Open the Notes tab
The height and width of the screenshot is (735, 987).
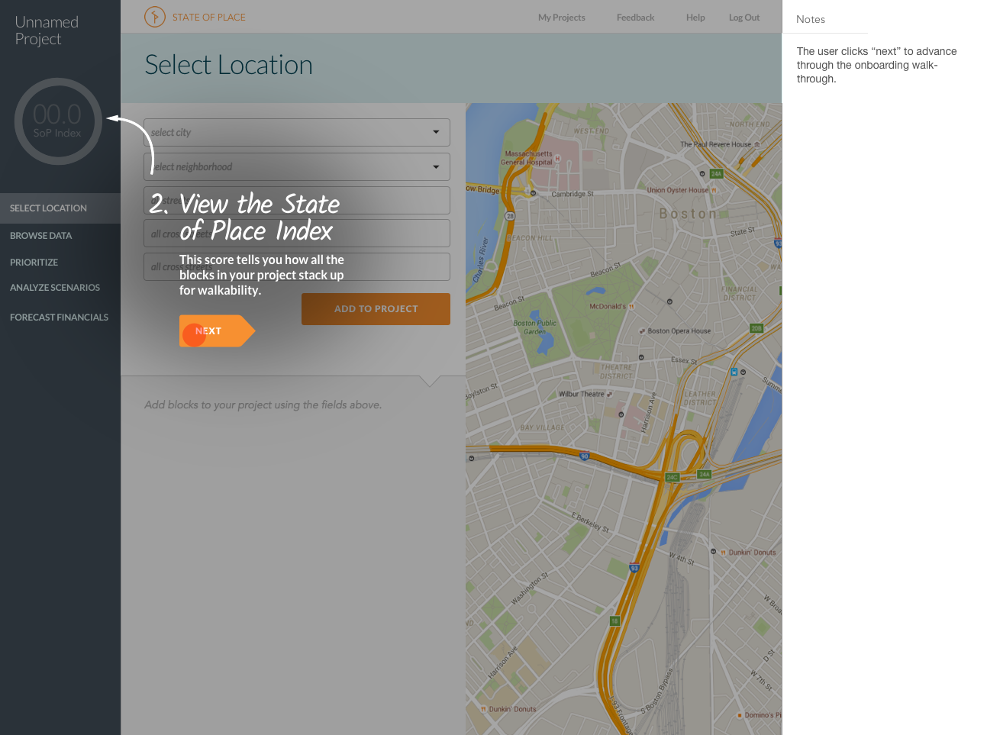coord(811,19)
